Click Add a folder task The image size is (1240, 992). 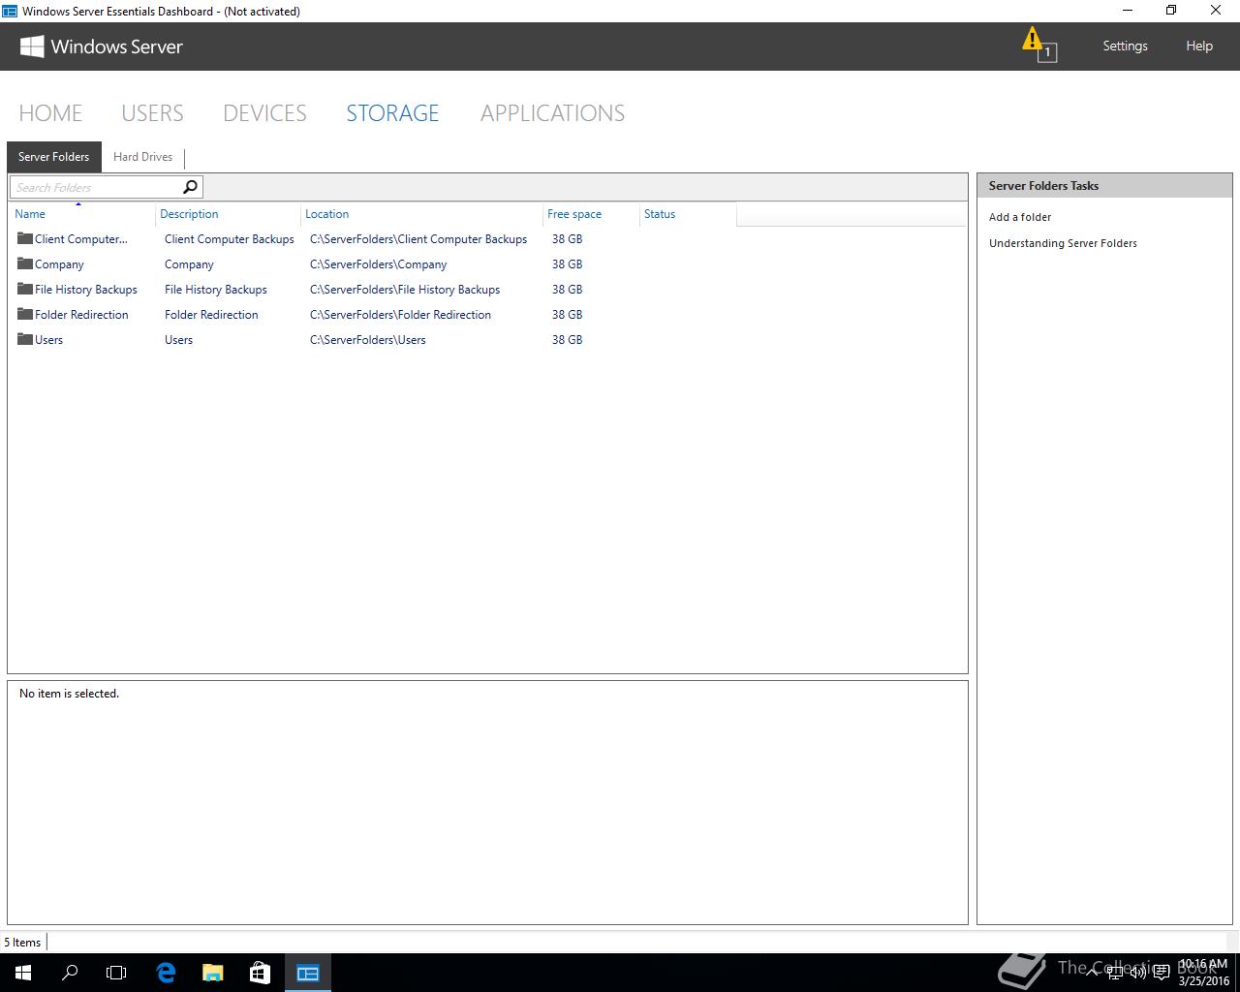coord(1020,217)
